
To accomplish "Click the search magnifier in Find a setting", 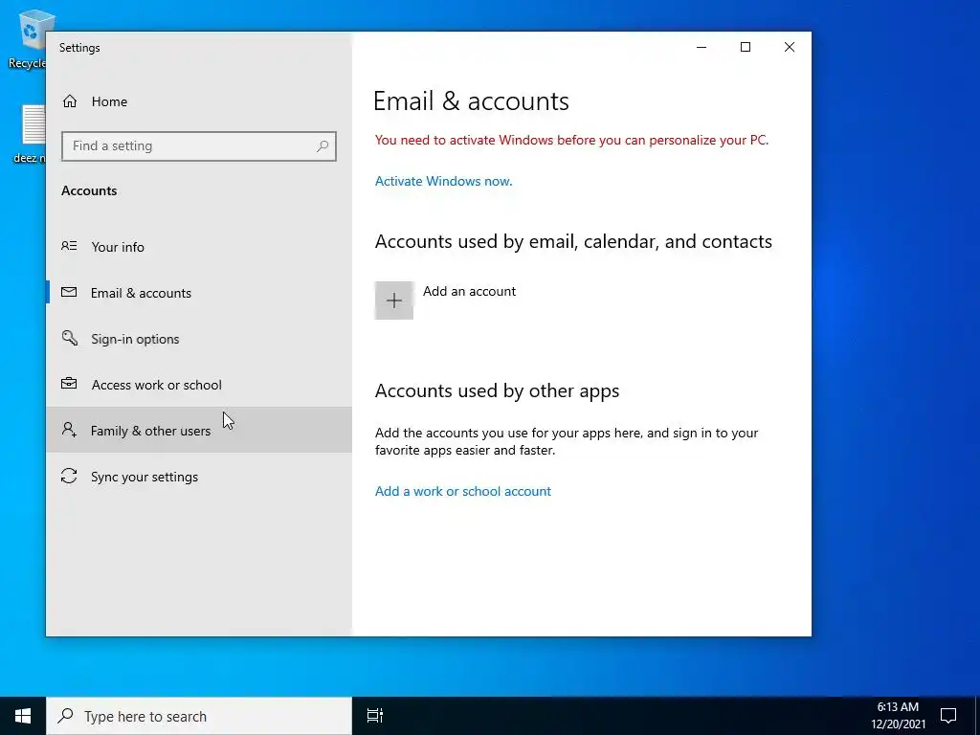I will (x=323, y=146).
